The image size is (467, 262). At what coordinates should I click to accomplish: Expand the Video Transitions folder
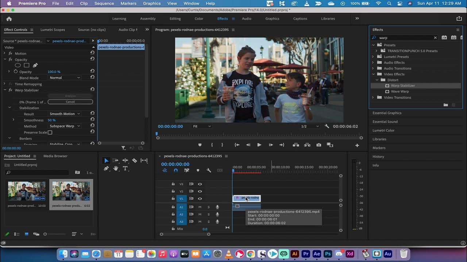coord(373,98)
